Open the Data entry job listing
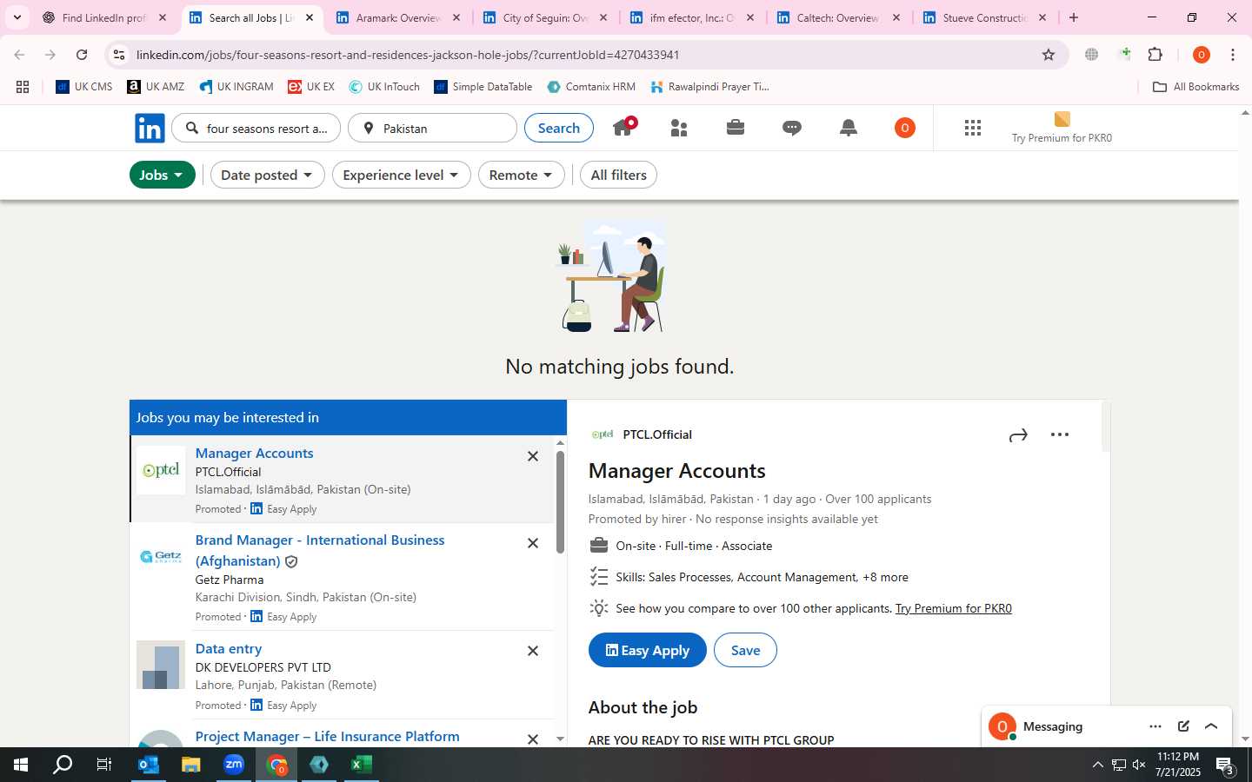Viewport: 1252px width, 782px height. 229,648
